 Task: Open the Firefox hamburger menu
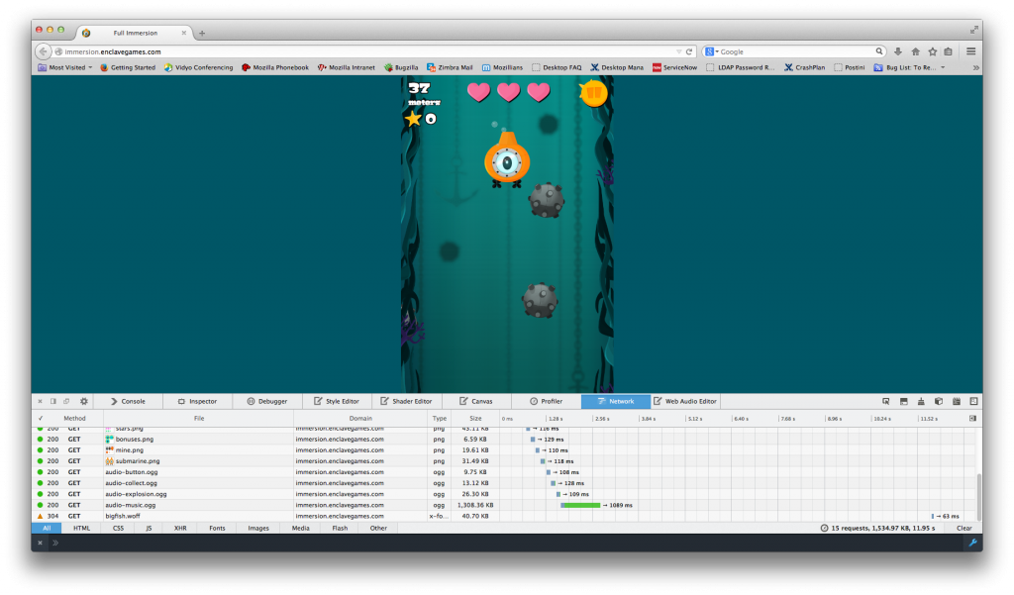pos(970,51)
